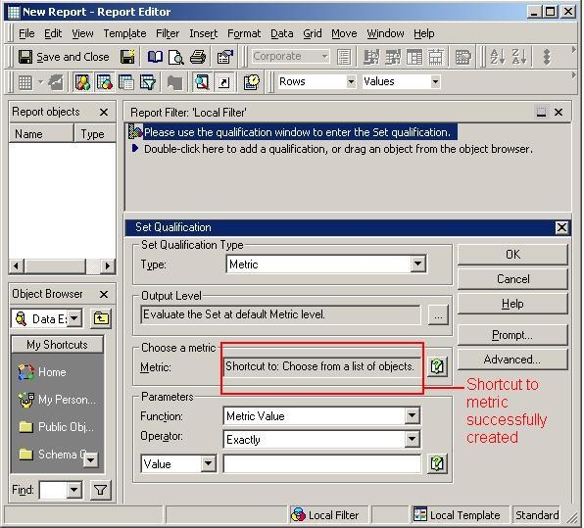584x528 pixels.
Task: Open the Format menu
Action: coord(244,33)
